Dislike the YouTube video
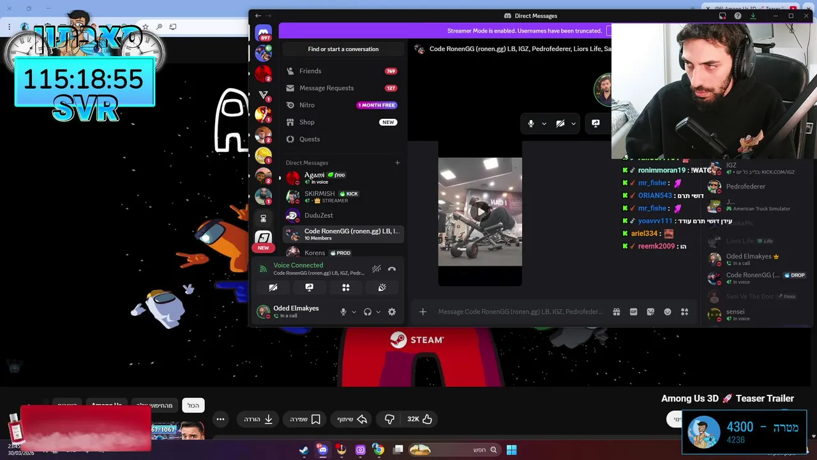 pos(390,419)
